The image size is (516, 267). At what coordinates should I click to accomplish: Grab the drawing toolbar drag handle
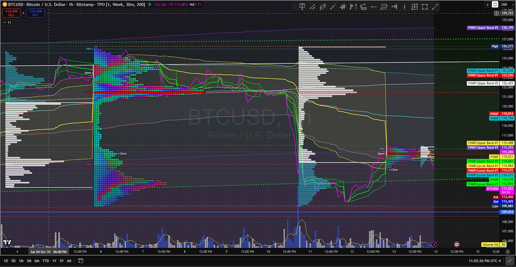point(294,6)
